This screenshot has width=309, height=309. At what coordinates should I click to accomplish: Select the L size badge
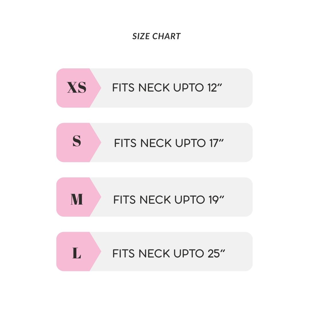76,253
